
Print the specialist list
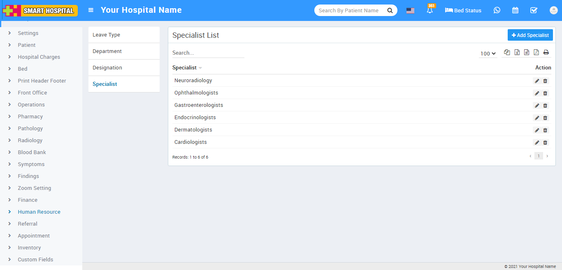(546, 52)
